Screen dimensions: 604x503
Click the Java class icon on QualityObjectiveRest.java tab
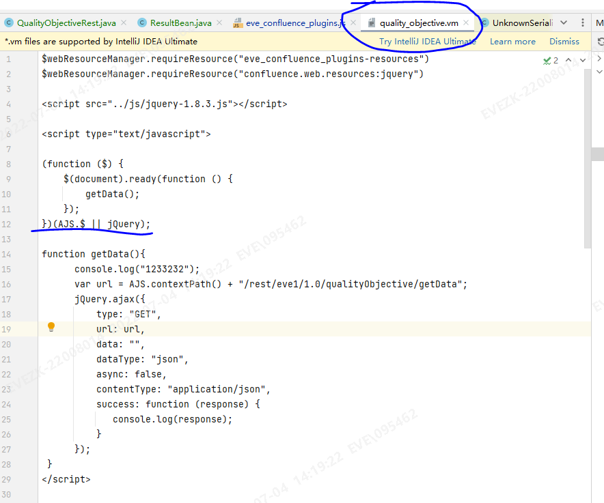click(8, 23)
